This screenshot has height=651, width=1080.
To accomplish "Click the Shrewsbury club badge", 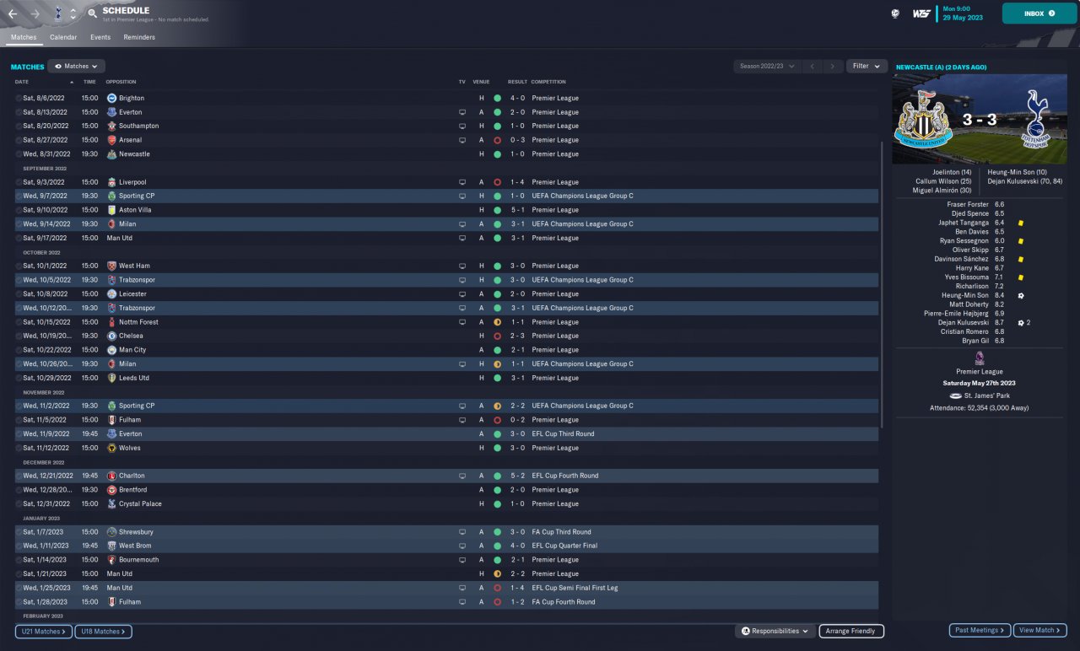I will click(x=111, y=532).
